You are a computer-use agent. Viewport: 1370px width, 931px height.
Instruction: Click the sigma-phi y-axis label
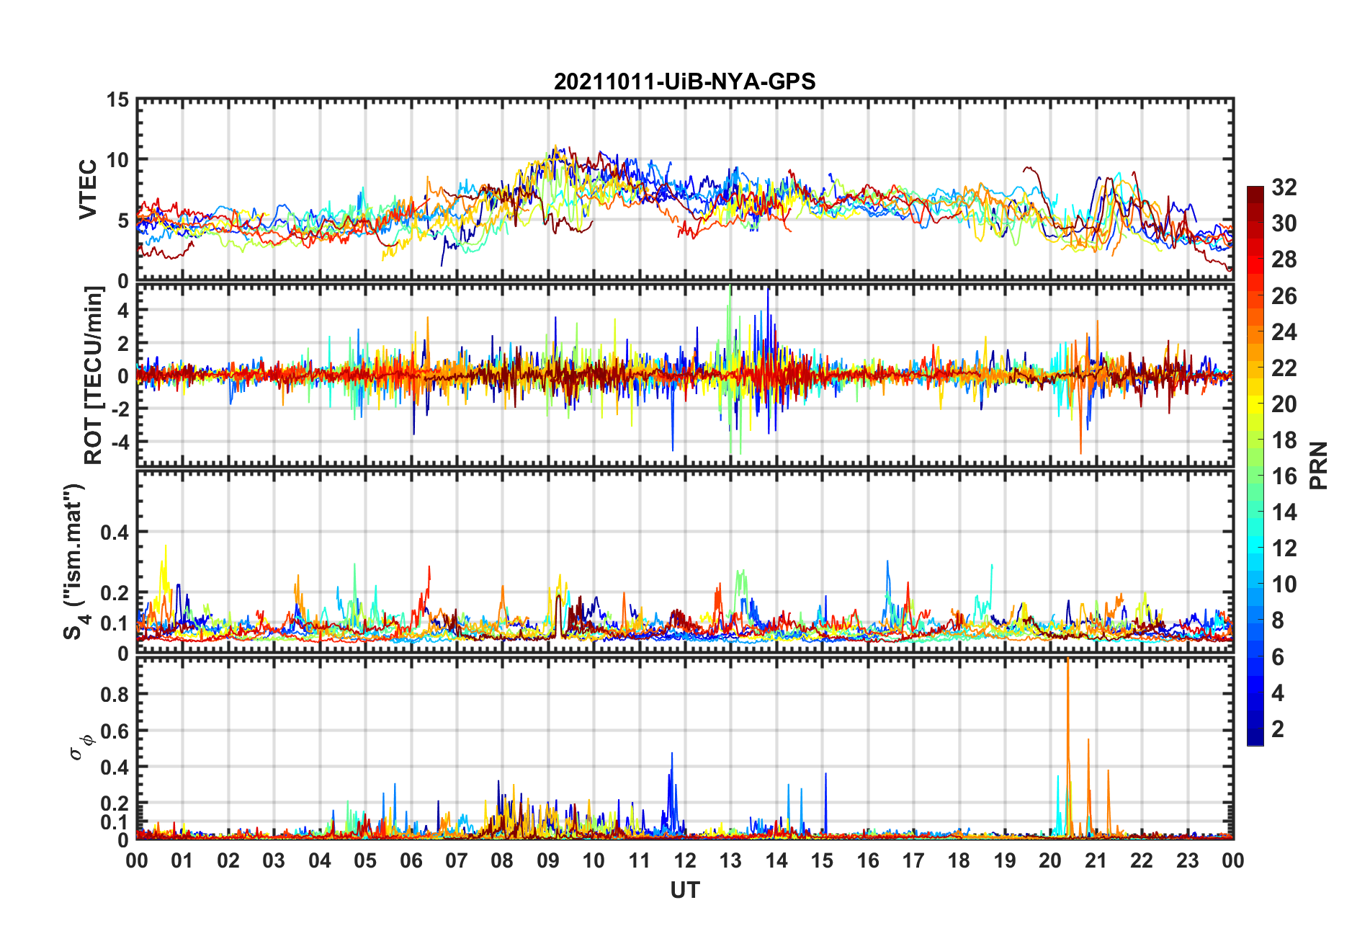[80, 747]
